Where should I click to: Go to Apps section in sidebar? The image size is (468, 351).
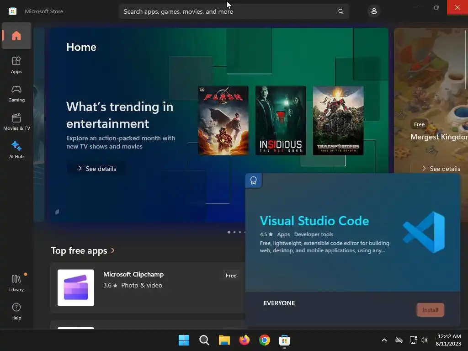coord(16,65)
